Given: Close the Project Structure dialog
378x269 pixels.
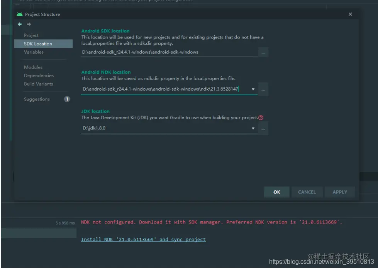Looking at the screenshot, I should [350, 14].
